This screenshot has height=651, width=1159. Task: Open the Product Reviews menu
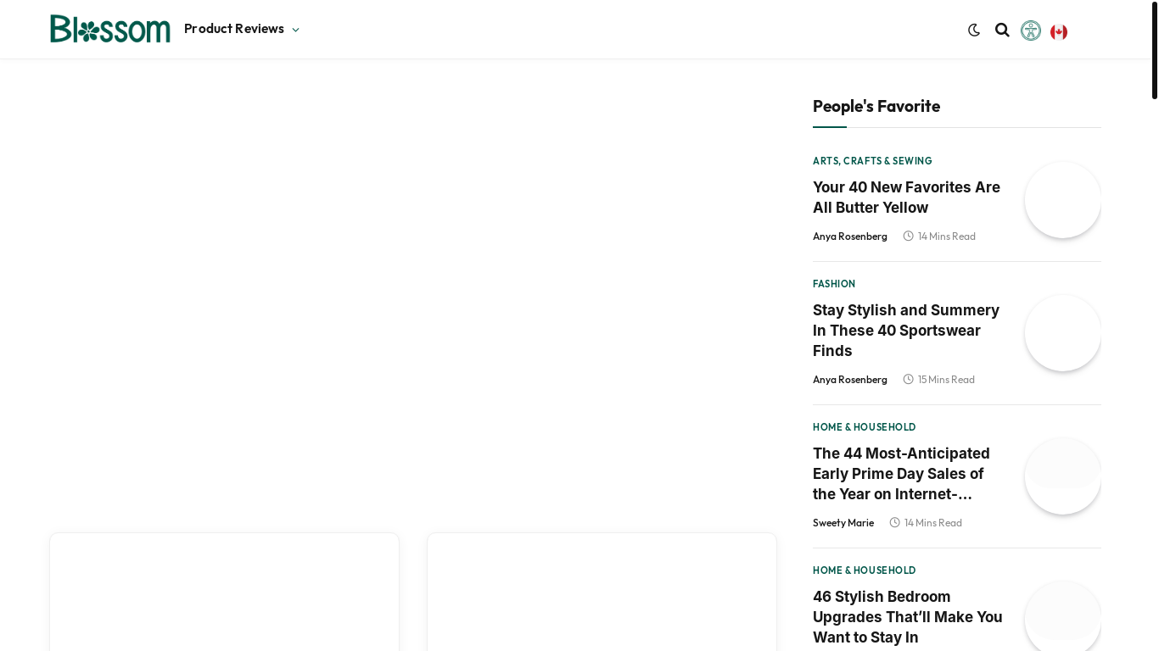point(234,29)
